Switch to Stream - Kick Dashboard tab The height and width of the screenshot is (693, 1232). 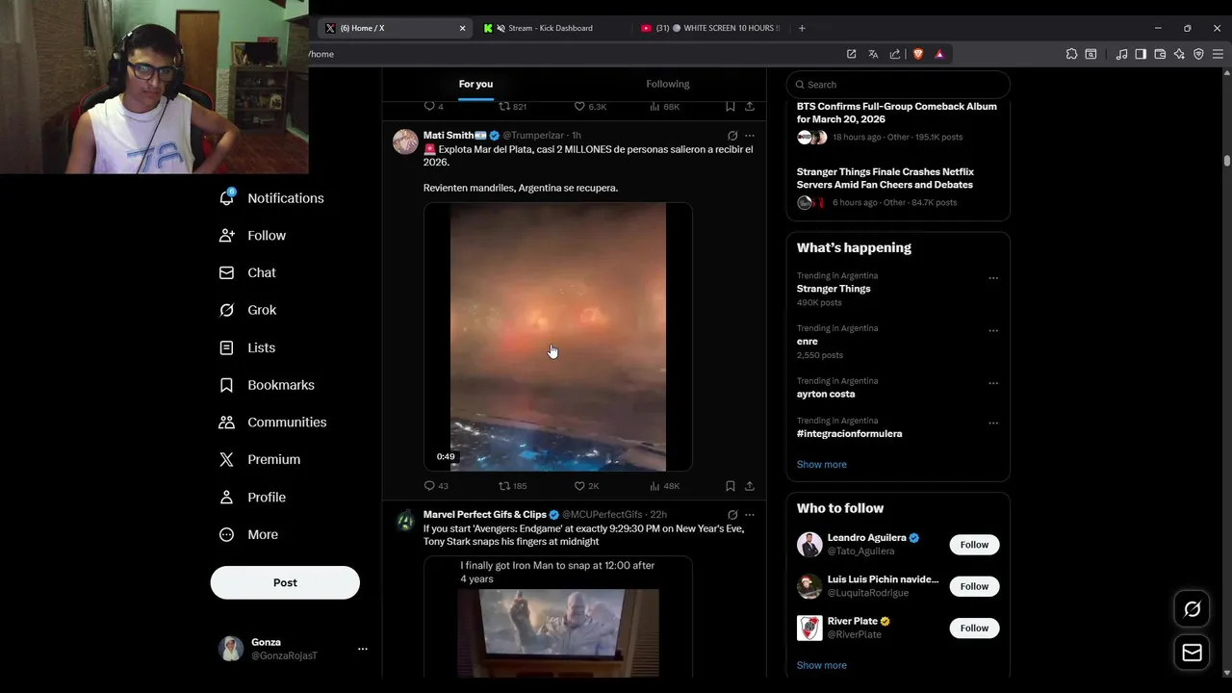coord(551,28)
